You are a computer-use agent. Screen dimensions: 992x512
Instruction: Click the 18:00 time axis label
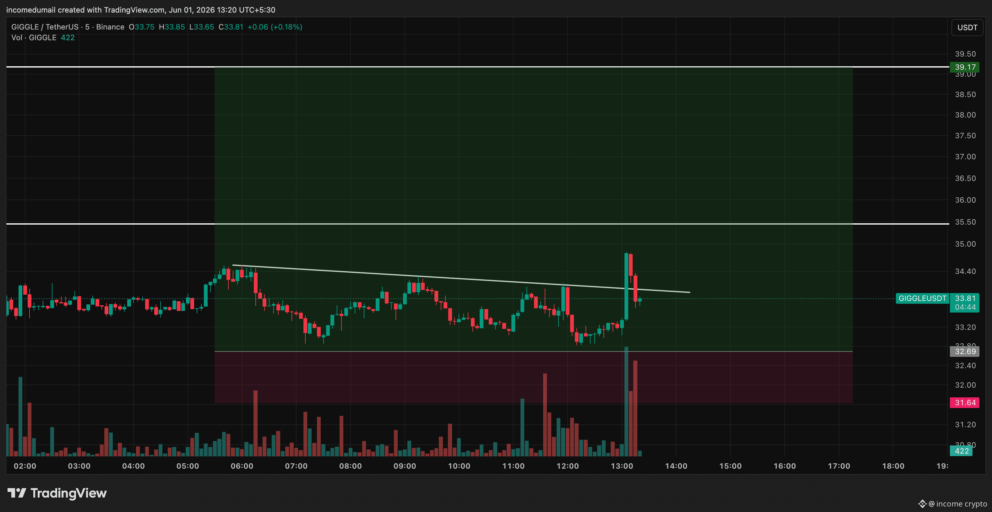(893, 466)
